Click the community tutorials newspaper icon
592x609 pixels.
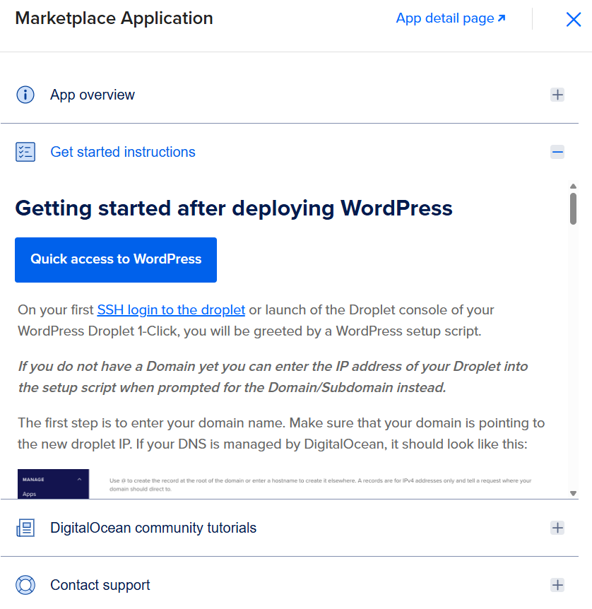coord(25,528)
